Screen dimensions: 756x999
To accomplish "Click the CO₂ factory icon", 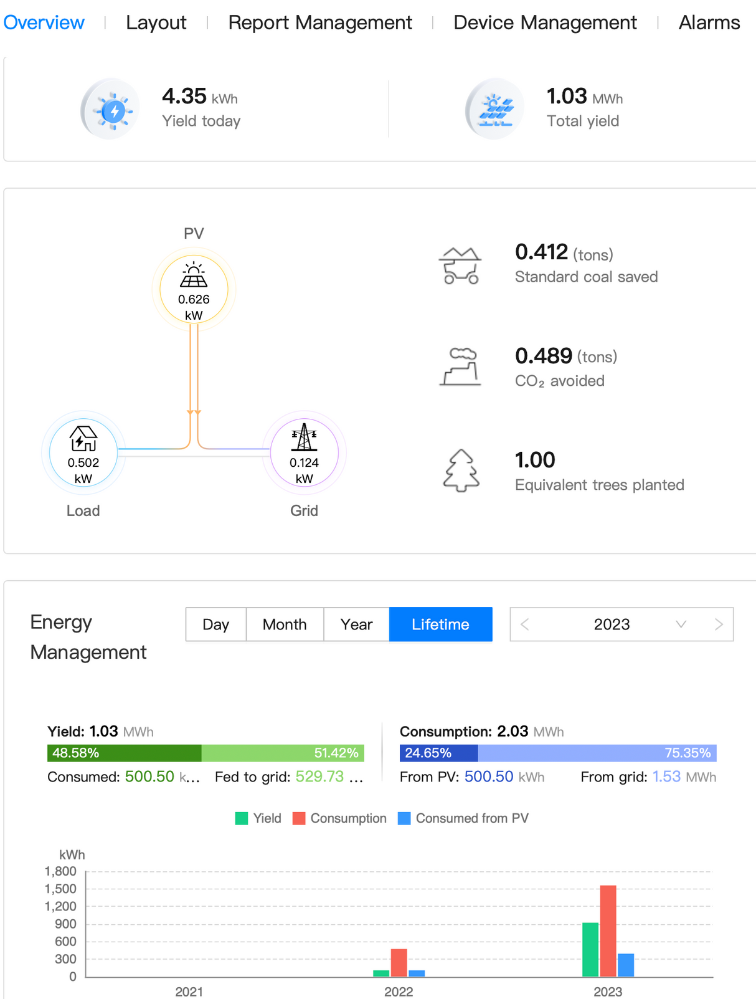I will click(x=460, y=367).
